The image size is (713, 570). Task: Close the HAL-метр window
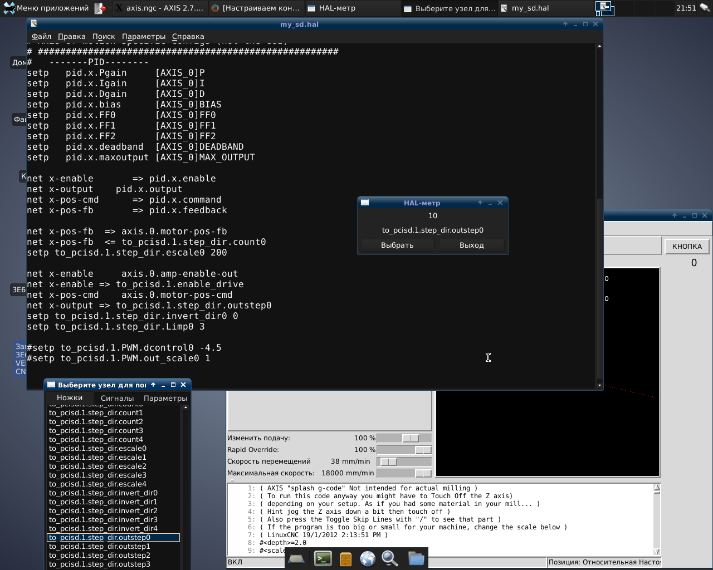pos(500,203)
